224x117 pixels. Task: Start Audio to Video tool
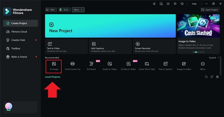[110, 66]
